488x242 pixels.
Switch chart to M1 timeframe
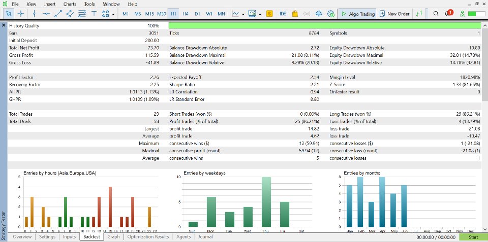[x=126, y=14]
